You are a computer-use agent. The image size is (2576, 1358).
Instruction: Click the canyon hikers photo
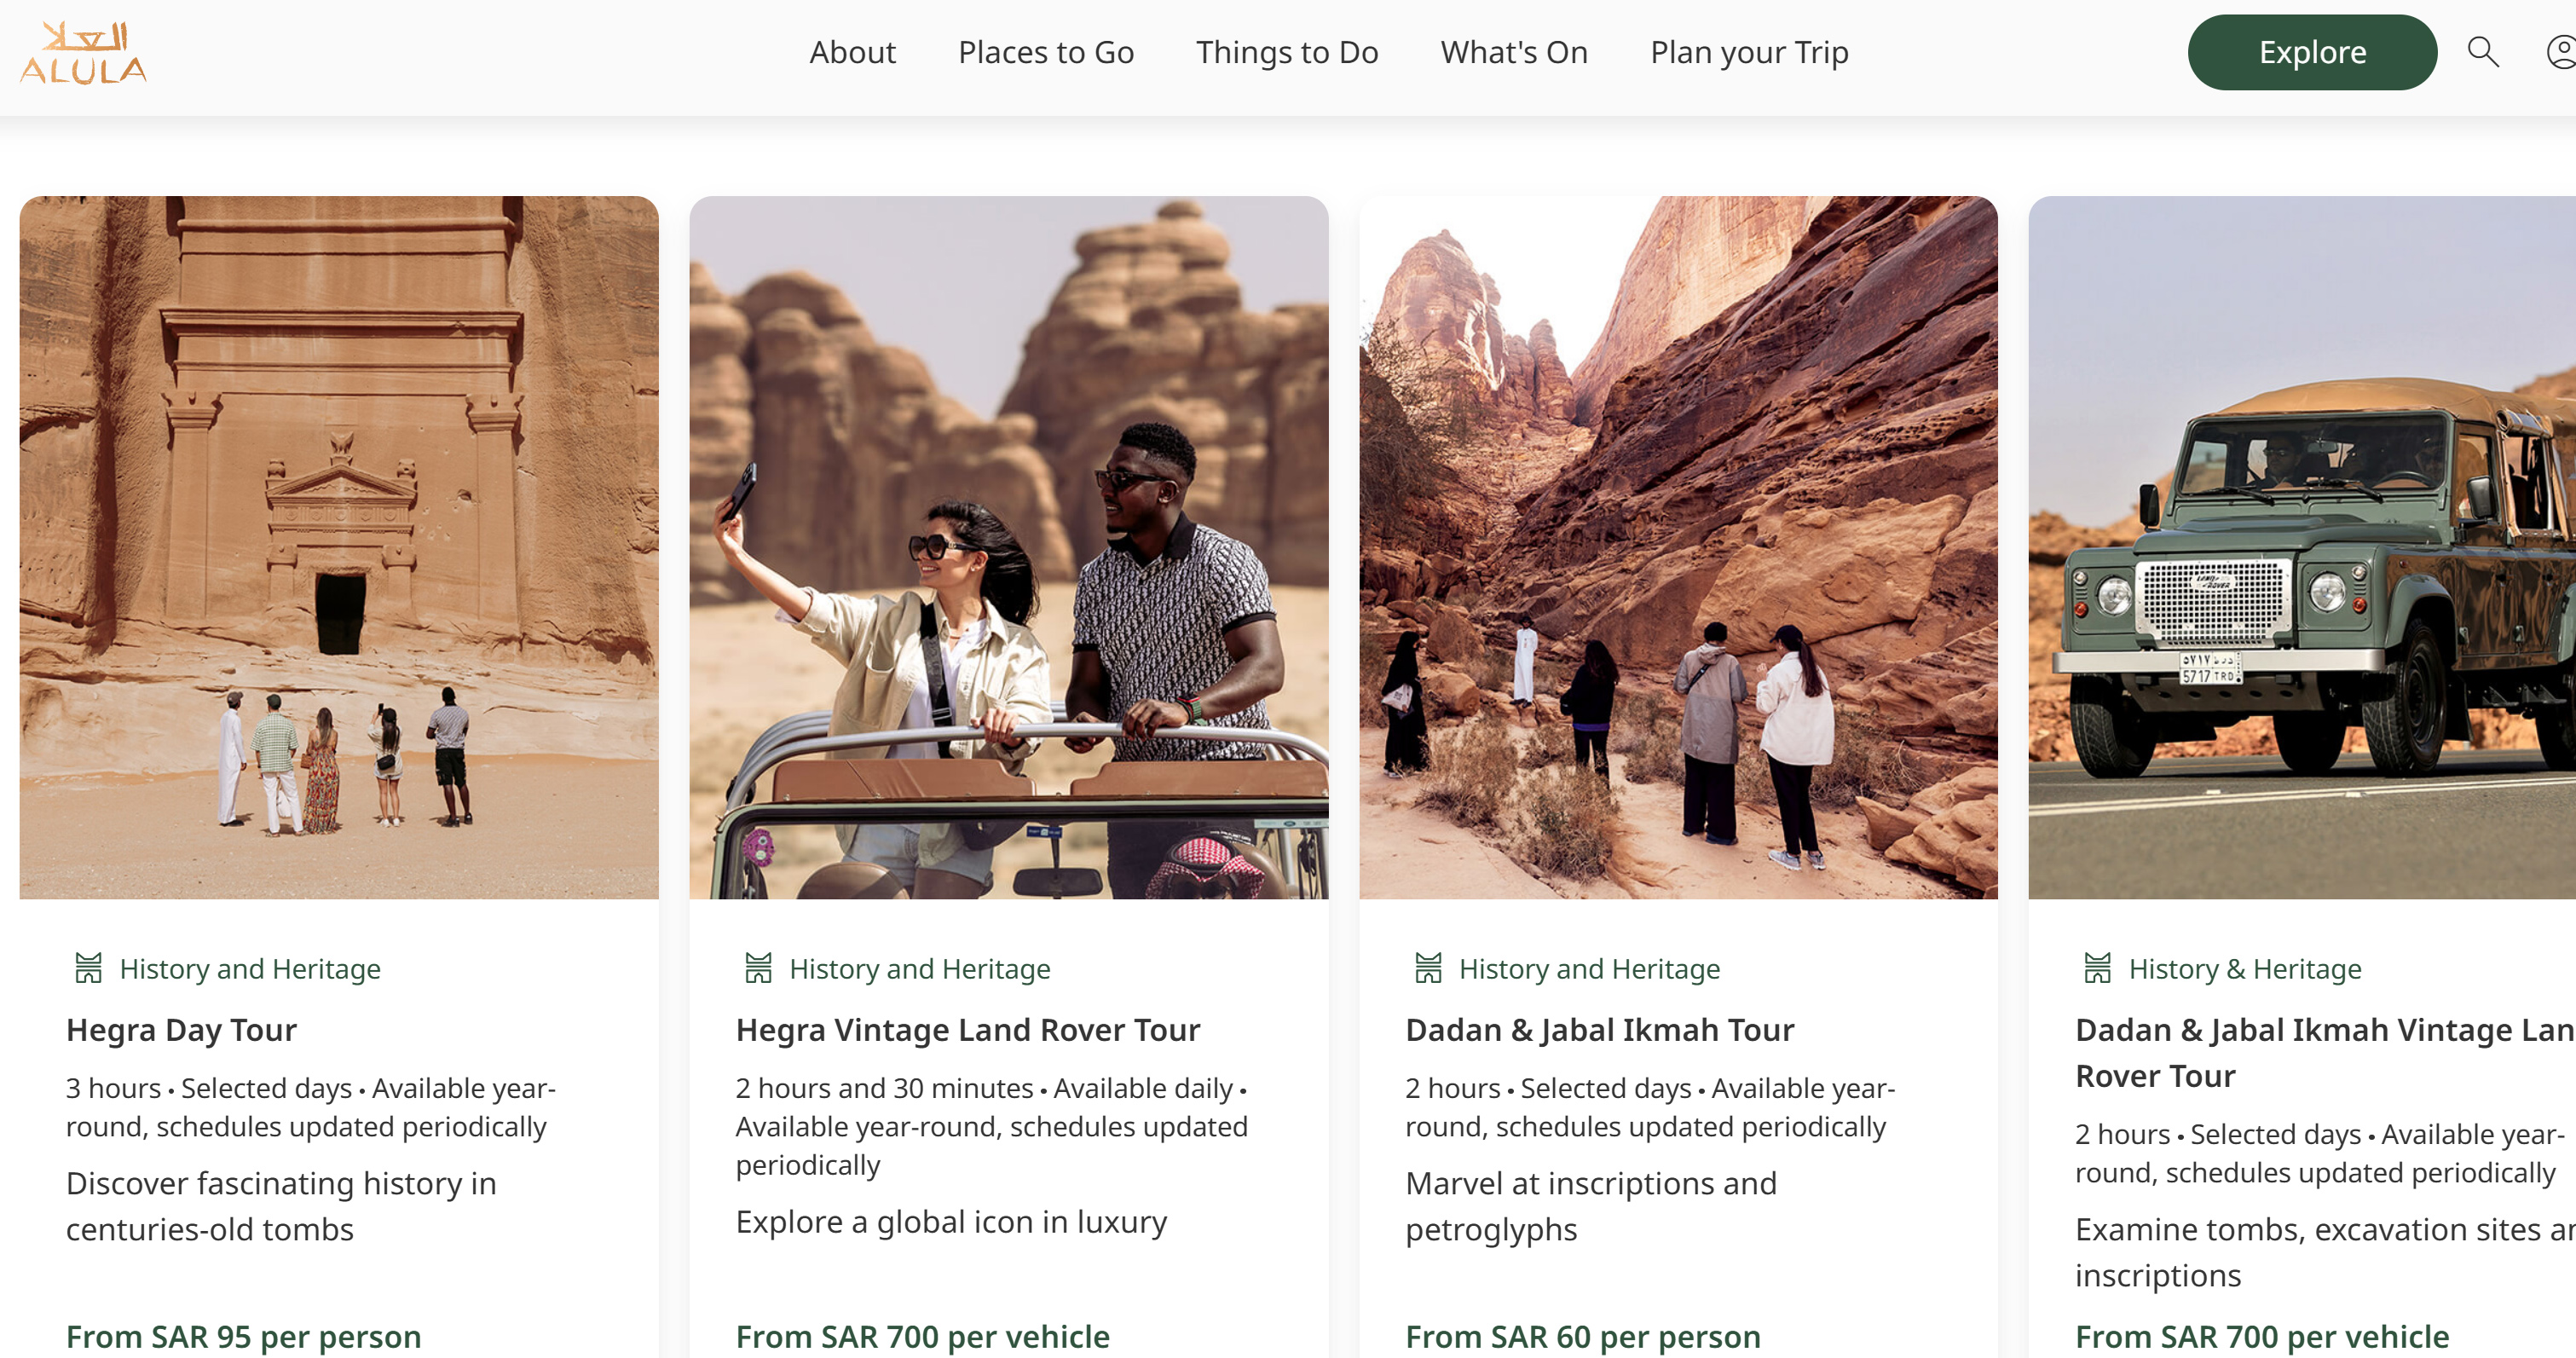pyautogui.click(x=1678, y=547)
